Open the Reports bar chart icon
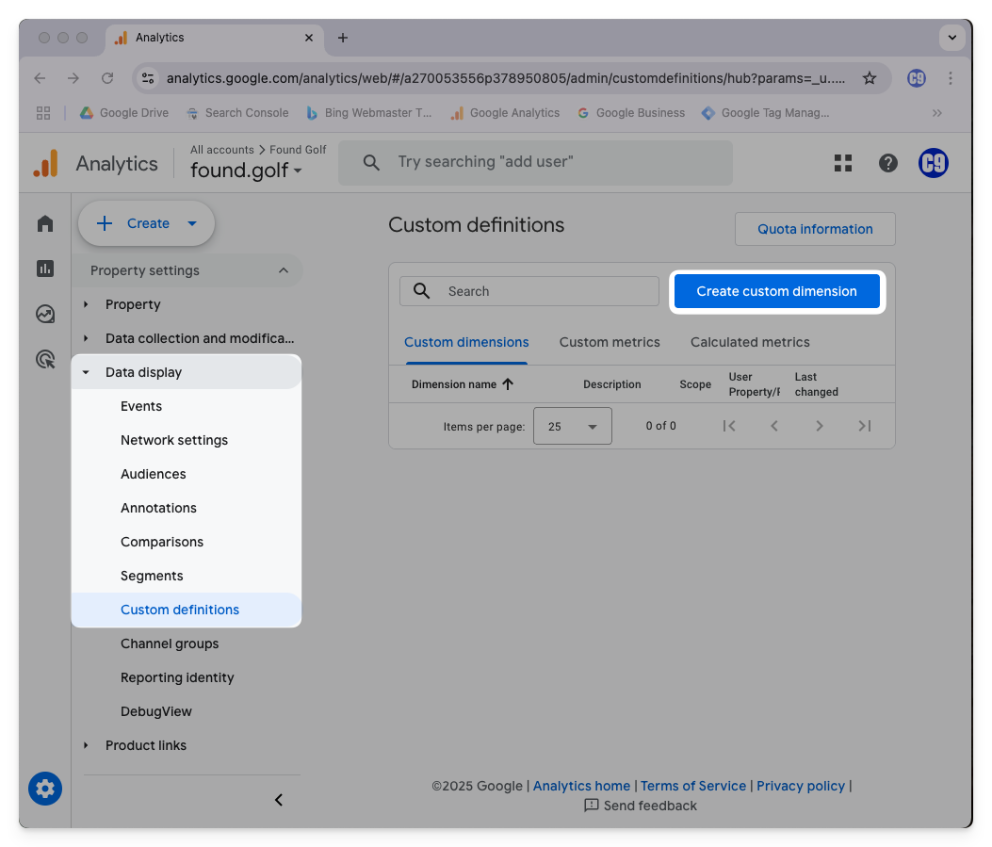Image resolution: width=992 pixels, height=847 pixels. point(45,269)
